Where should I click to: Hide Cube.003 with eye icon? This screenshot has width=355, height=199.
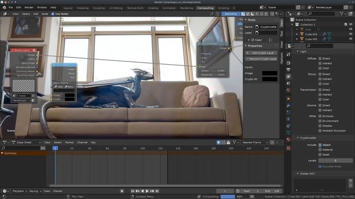(x=351, y=34)
